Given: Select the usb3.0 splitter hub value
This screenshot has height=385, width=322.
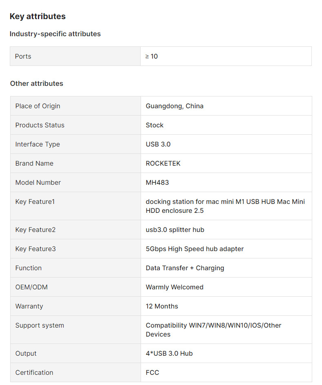Looking at the screenshot, I should tap(175, 230).
